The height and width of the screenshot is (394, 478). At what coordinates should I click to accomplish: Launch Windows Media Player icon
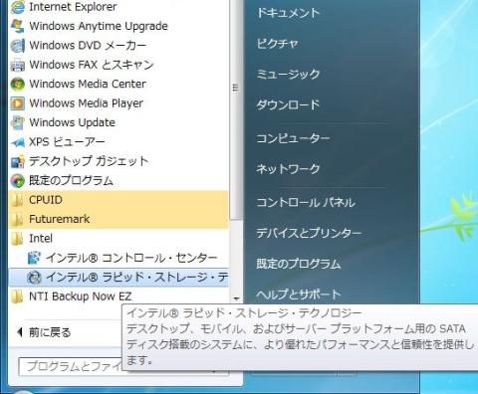click(18, 103)
